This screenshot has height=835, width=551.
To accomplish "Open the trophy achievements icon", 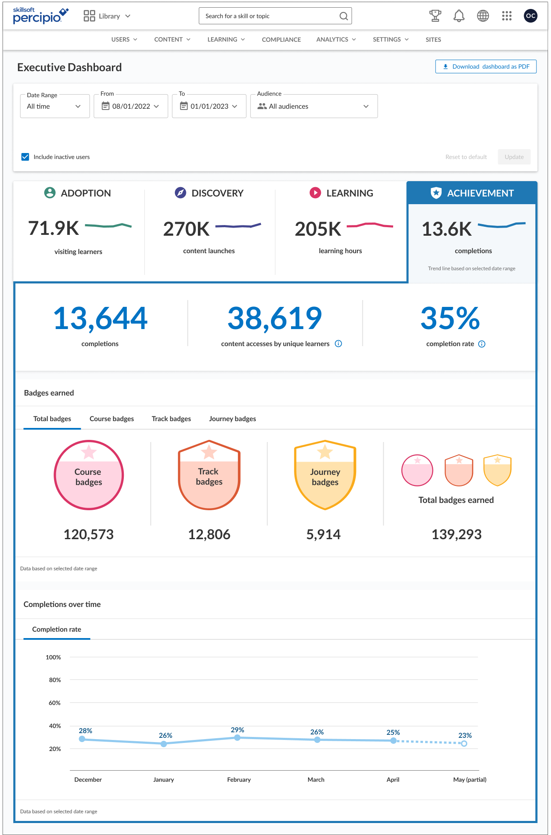I will tap(435, 16).
